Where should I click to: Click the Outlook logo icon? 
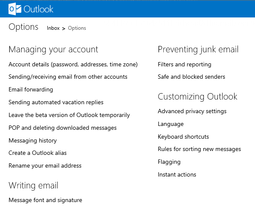click(15, 9)
